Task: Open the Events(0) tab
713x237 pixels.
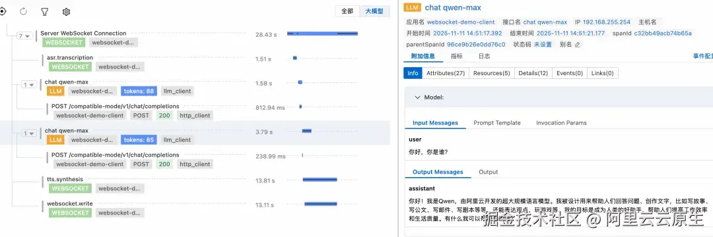Action: point(570,73)
